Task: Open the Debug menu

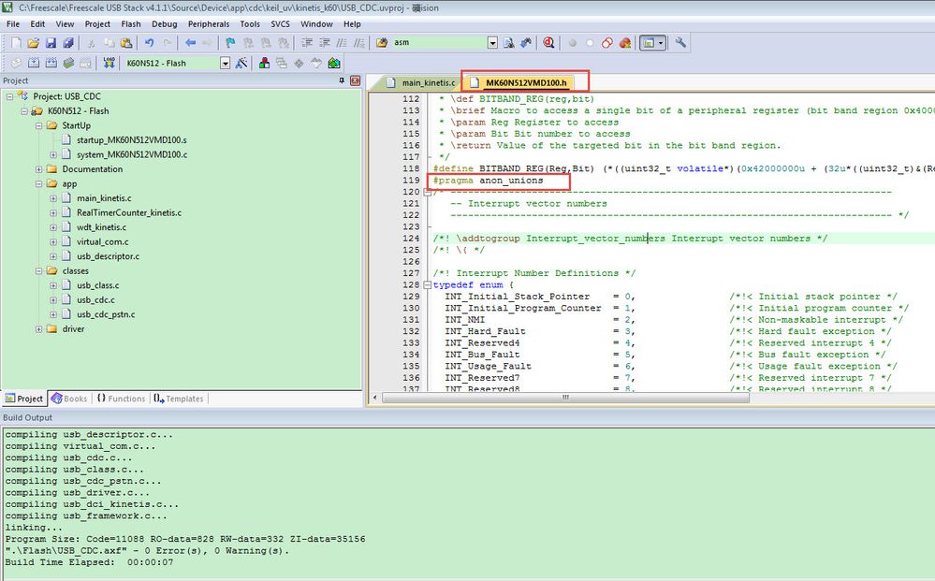Action: 164,23
